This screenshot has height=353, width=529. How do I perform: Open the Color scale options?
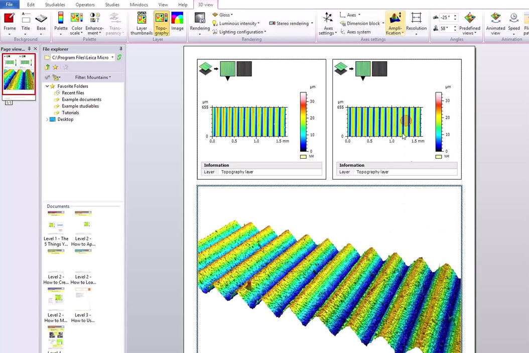click(x=77, y=23)
